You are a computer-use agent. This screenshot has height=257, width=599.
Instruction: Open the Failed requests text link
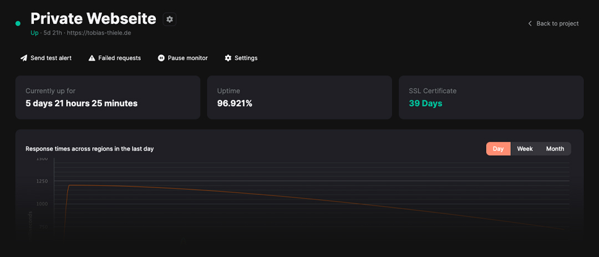119,58
